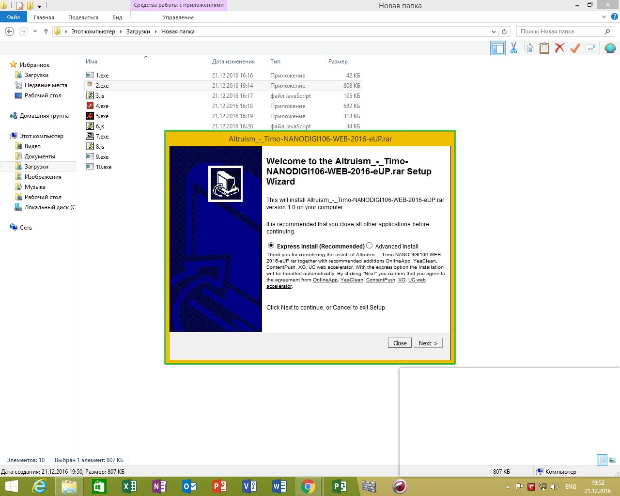
Task: Expand 'Загрузки' breadcrumb arrow
Action: tap(155, 31)
